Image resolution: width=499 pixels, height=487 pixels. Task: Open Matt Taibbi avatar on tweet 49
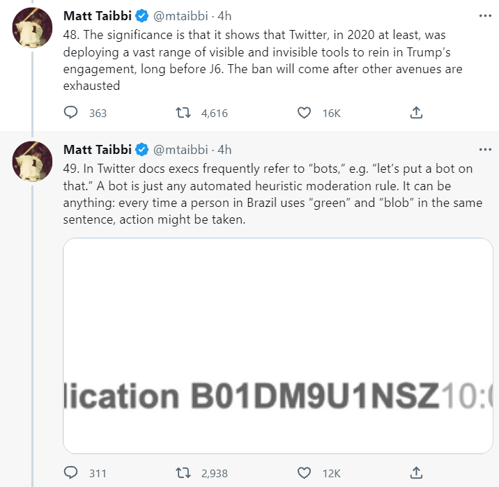point(32,162)
